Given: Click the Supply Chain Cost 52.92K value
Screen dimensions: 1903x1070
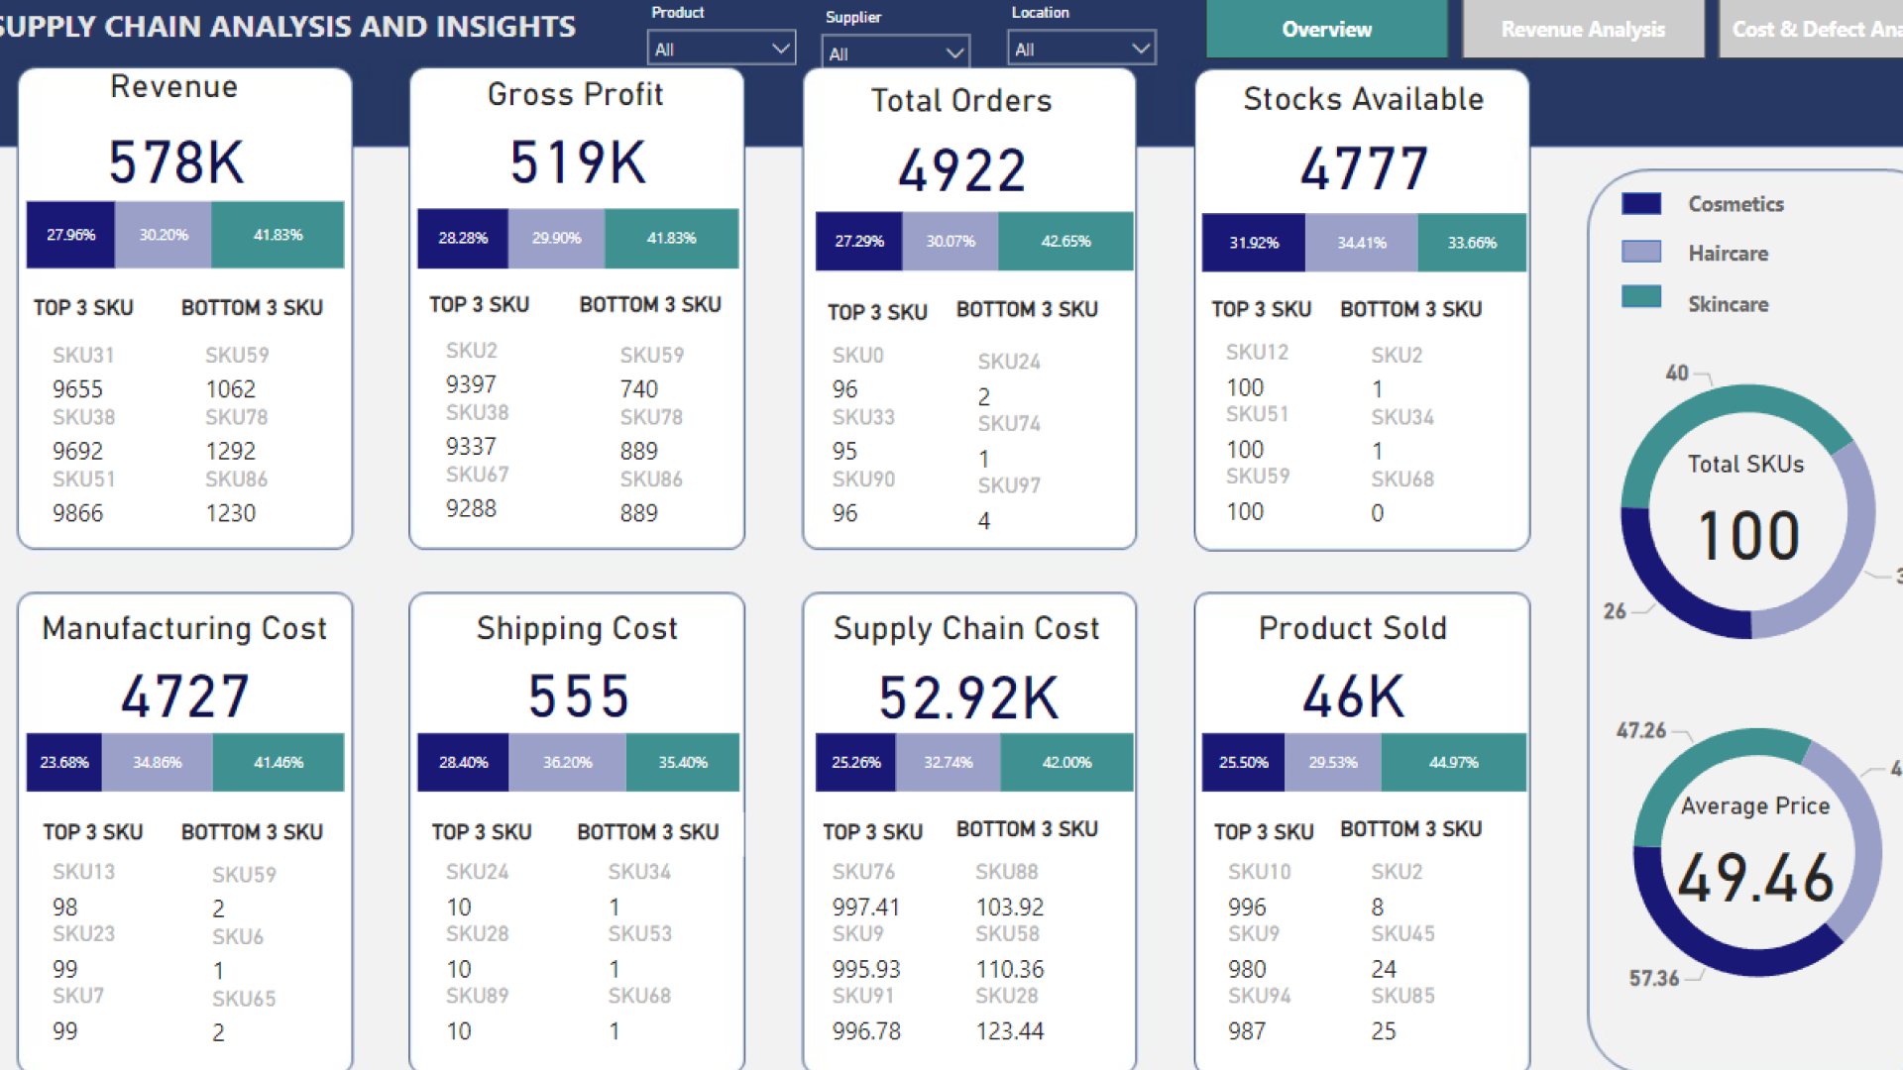Looking at the screenshot, I should [968, 697].
